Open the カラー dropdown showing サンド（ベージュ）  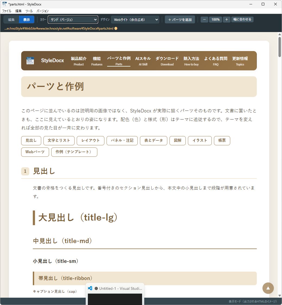pos(73,20)
